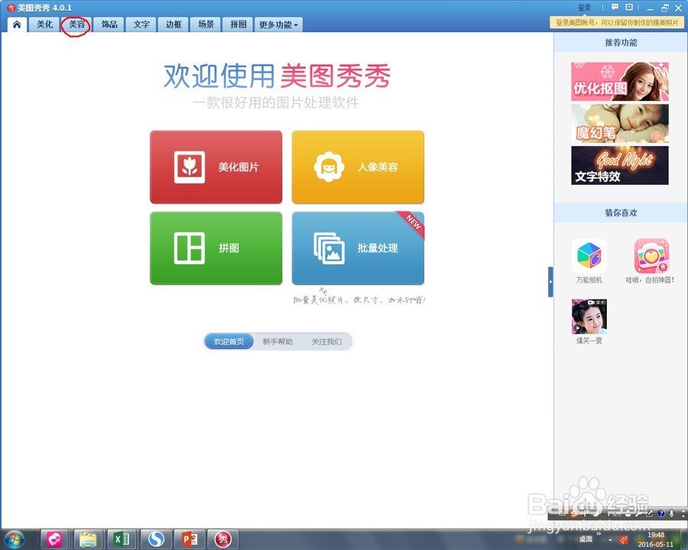
Task: Select the 关注我们 pill button
Action: point(326,341)
